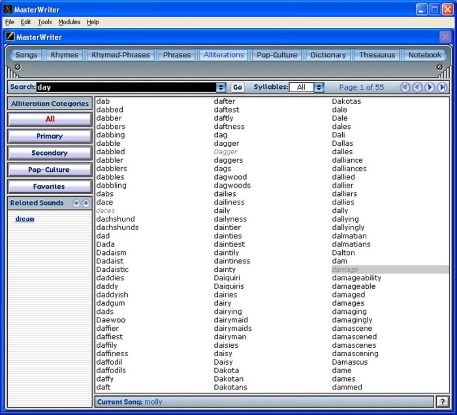Viewport: 457px width, 415px height.
Task: Open the Tools menu
Action: coord(45,22)
